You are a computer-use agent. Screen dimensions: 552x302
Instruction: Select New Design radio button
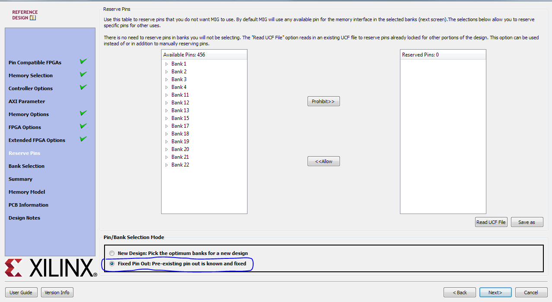point(112,253)
